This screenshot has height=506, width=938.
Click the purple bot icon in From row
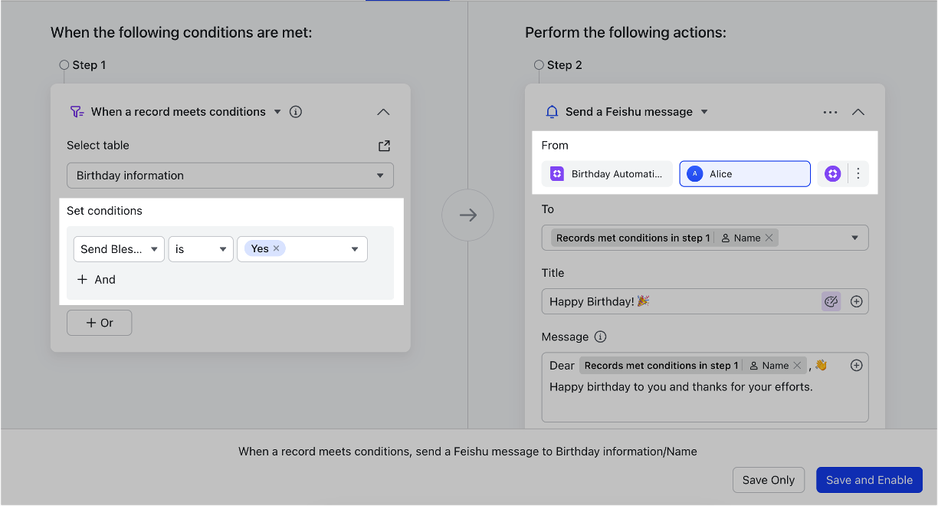pos(832,174)
